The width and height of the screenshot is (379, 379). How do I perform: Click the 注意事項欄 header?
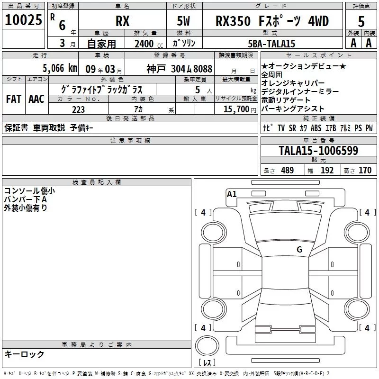pyautogui.click(x=130, y=140)
